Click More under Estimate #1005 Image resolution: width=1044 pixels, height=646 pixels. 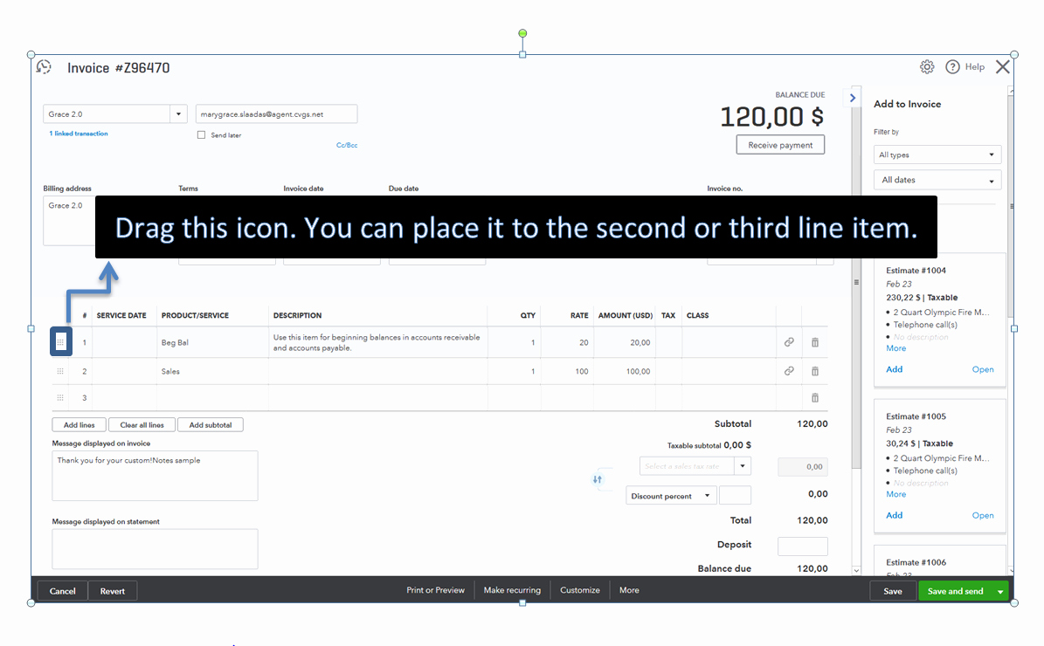coord(896,493)
